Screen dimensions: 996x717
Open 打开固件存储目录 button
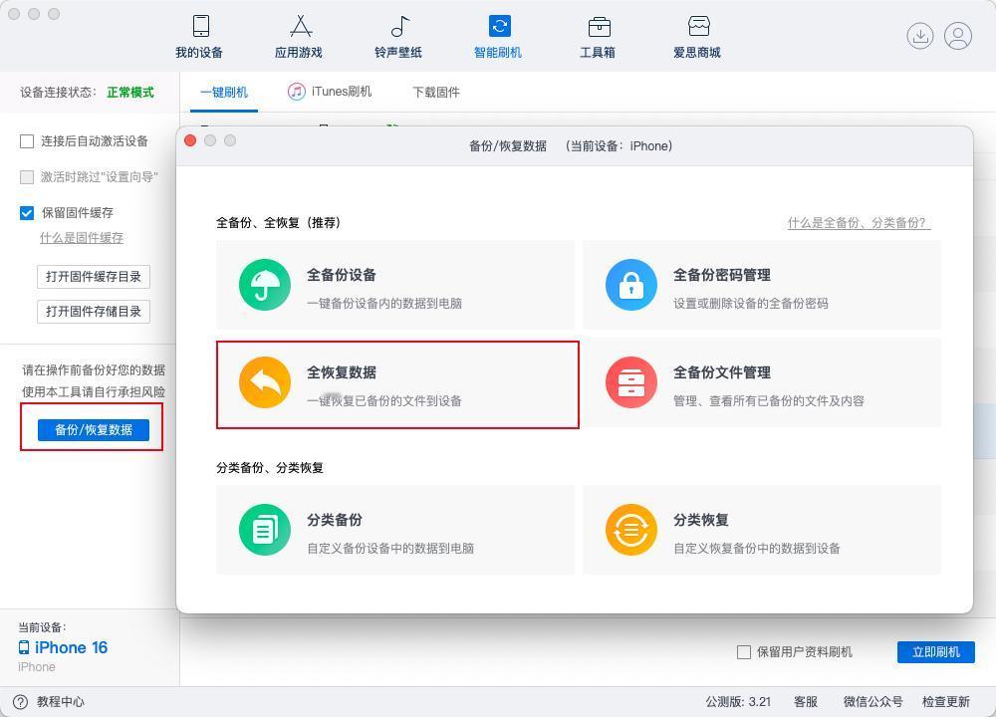94,311
